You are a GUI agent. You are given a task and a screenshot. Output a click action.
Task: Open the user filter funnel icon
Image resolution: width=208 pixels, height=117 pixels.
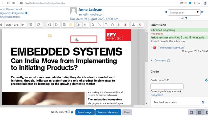[x=186, y=18]
